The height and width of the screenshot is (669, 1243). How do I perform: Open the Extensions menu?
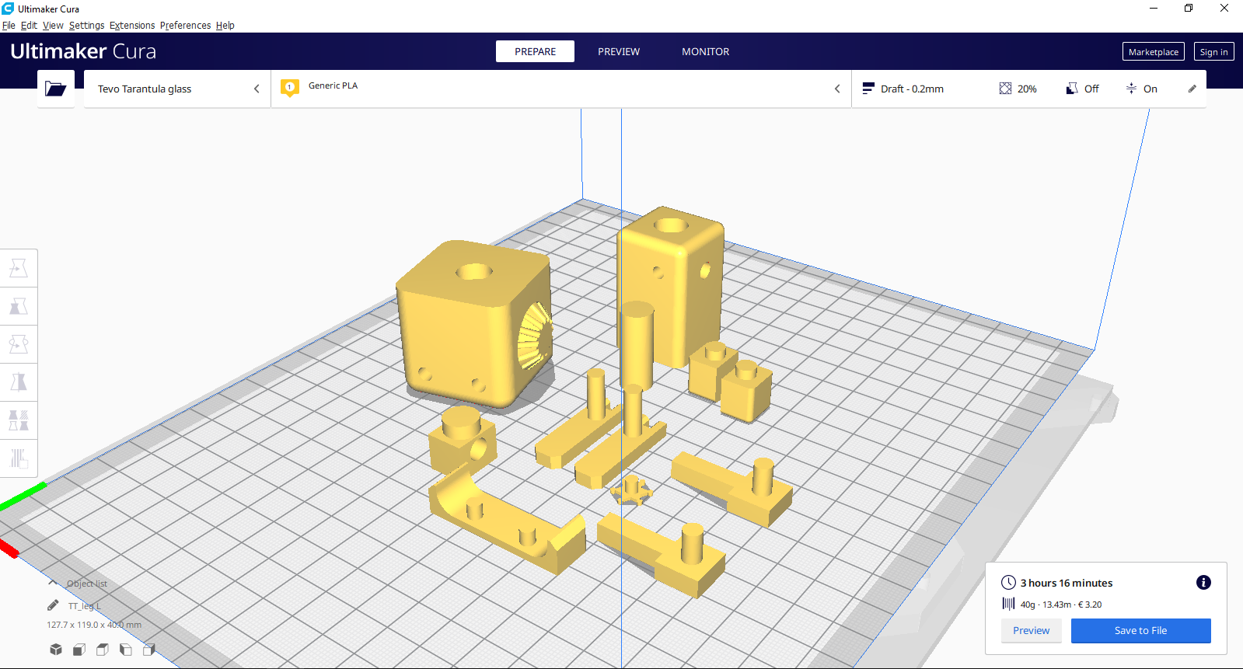coord(132,25)
